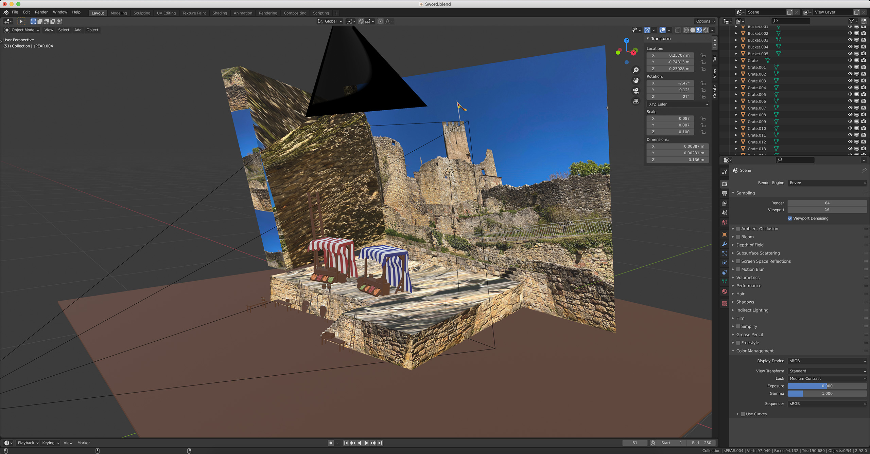870x454 pixels.
Task: Click the viewport zoom magnifier gizmo
Action: click(x=636, y=70)
